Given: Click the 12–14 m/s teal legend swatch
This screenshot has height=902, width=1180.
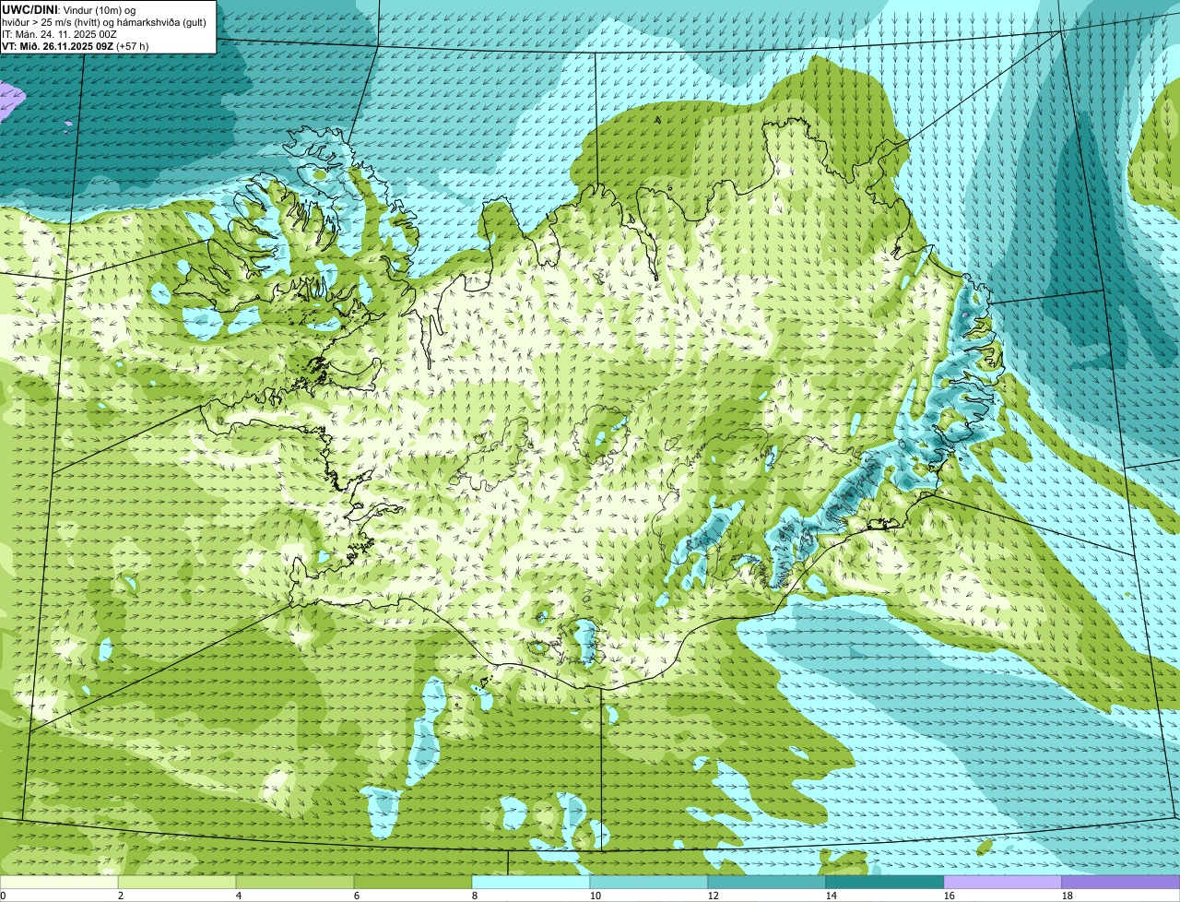Looking at the screenshot, I should click(x=767, y=882).
